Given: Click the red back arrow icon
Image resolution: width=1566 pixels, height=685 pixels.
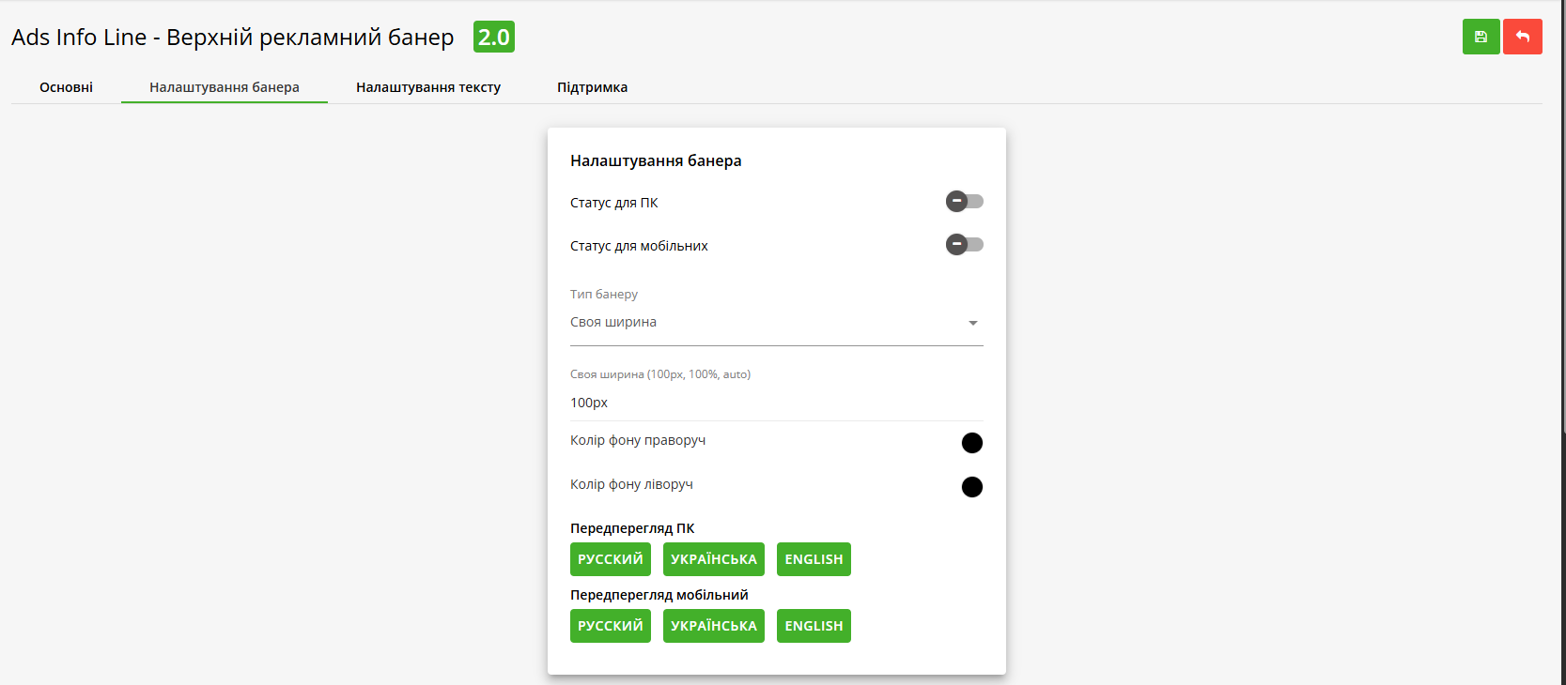Looking at the screenshot, I should pos(1522,37).
